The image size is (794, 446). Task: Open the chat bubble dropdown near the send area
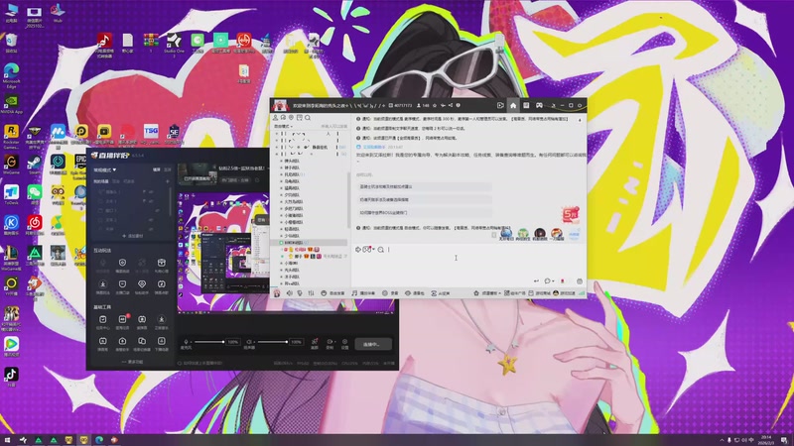pyautogui.click(x=549, y=280)
